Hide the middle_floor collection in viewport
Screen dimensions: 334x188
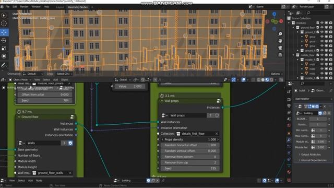point(322,55)
